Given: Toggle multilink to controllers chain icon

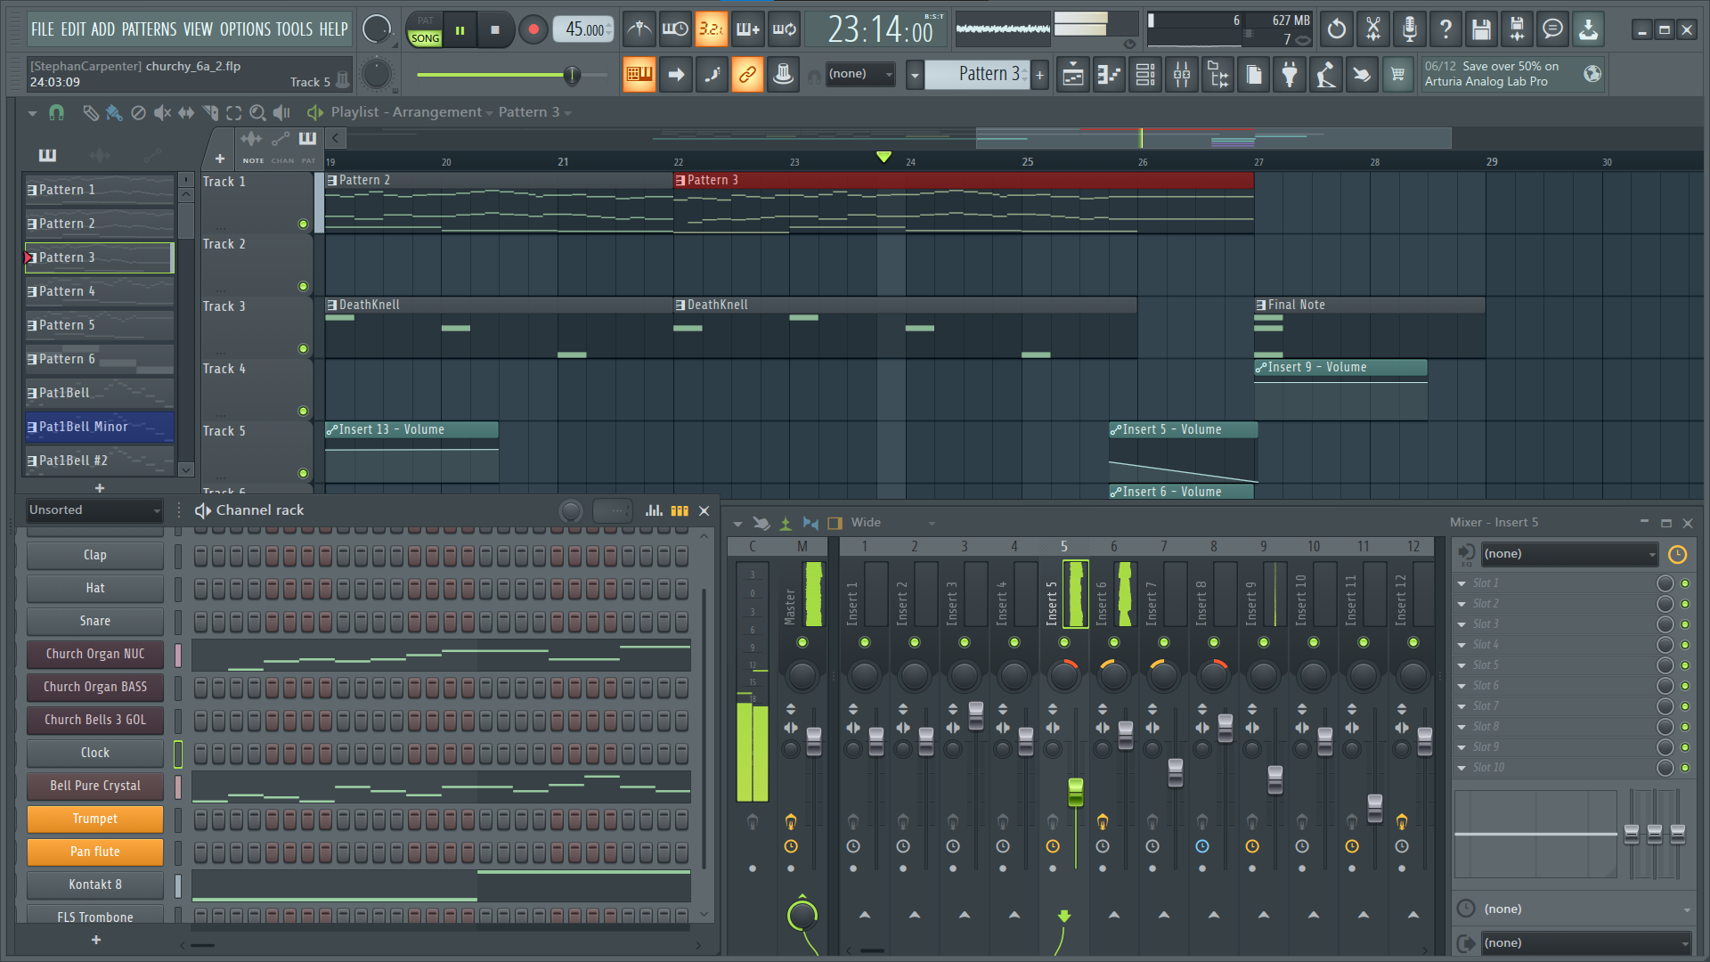Looking at the screenshot, I should [x=747, y=75].
